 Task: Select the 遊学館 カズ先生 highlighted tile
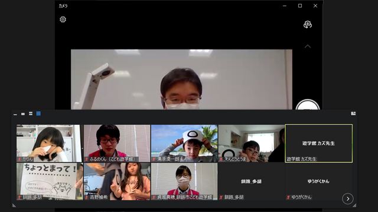[319, 143]
